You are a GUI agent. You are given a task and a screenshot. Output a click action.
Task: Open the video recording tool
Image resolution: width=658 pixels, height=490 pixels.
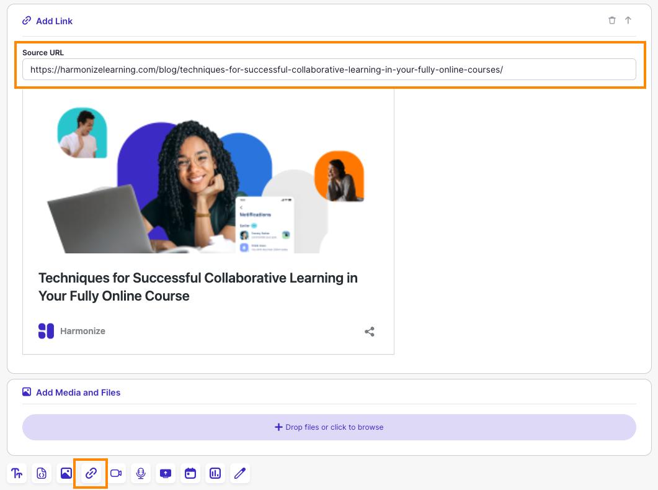(x=115, y=473)
